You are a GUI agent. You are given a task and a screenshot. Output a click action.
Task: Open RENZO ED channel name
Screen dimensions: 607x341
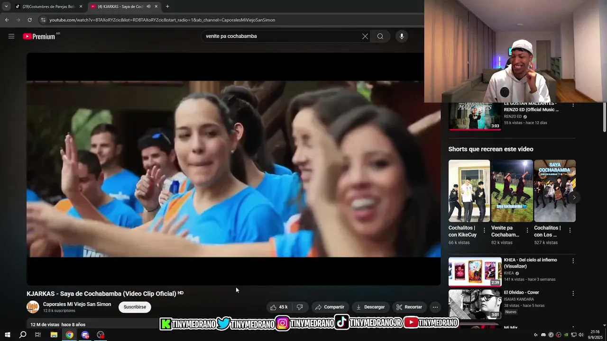pyautogui.click(x=513, y=117)
